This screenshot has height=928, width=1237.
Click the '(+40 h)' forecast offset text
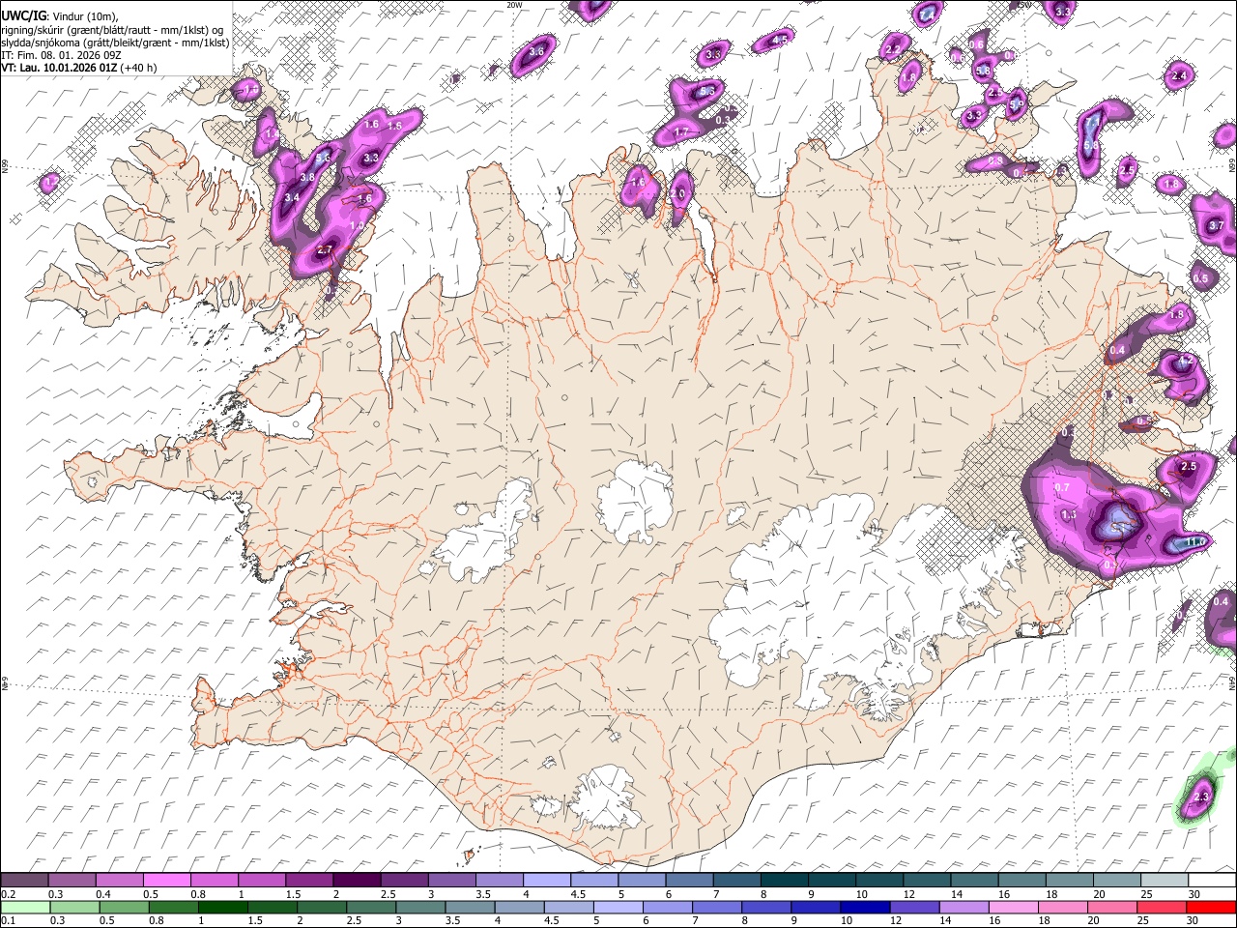coord(136,68)
